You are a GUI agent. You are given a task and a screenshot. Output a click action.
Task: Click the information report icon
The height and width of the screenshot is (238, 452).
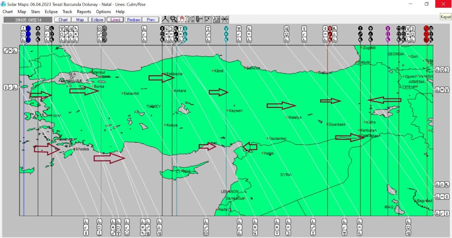tap(216, 19)
